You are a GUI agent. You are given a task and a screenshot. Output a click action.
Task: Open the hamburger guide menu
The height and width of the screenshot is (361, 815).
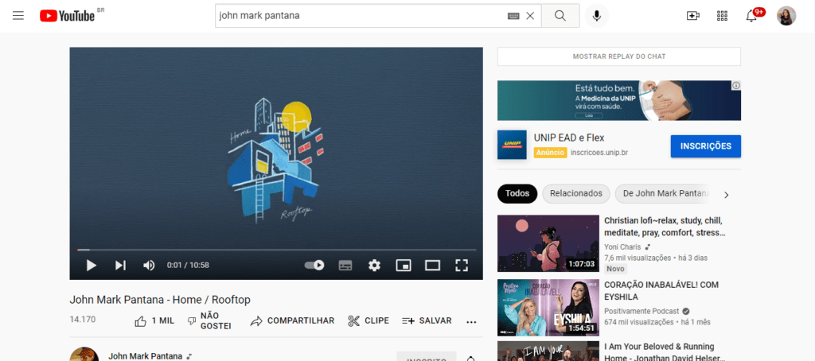pos(18,16)
